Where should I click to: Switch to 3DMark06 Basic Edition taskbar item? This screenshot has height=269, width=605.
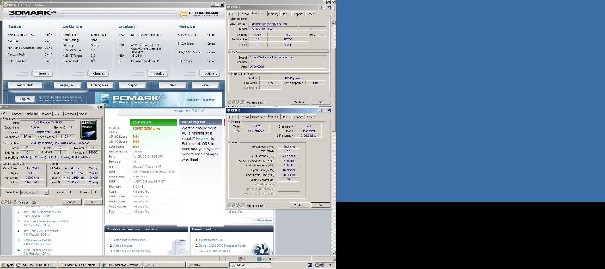(78, 265)
